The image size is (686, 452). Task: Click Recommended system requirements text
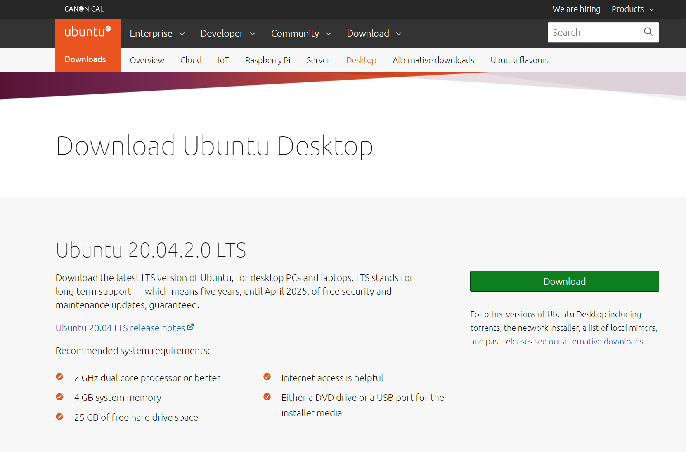[132, 351]
